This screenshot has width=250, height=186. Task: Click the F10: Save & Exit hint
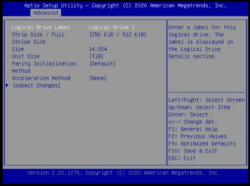[193, 151]
